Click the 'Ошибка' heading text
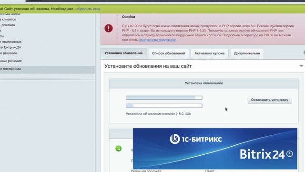Screen dimensions: 305x172 pyautogui.click(x=129, y=17)
